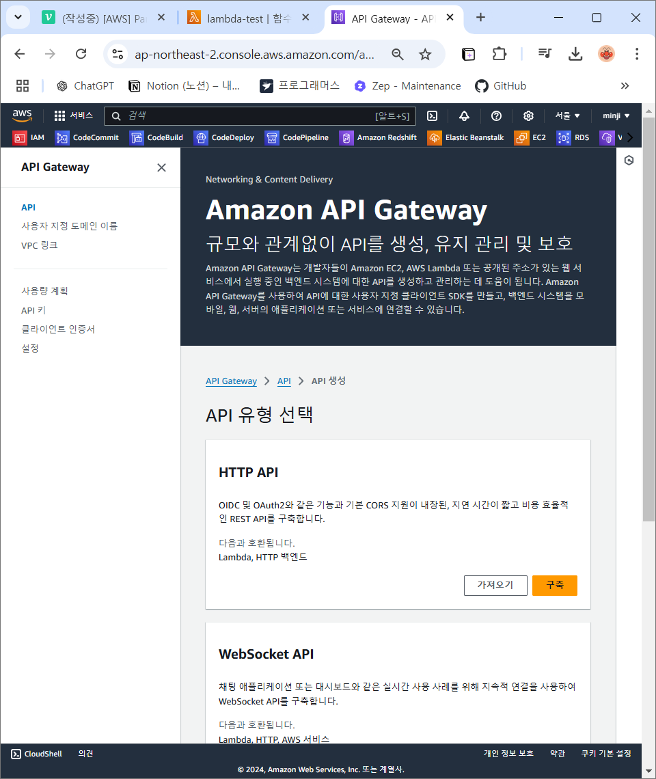Screen dimensions: 656x779
Task: Open the info panel hexagon icon
Action: coord(629,161)
